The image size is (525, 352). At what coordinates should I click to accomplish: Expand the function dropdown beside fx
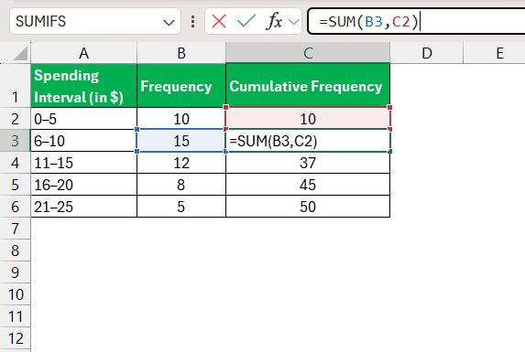(x=293, y=22)
